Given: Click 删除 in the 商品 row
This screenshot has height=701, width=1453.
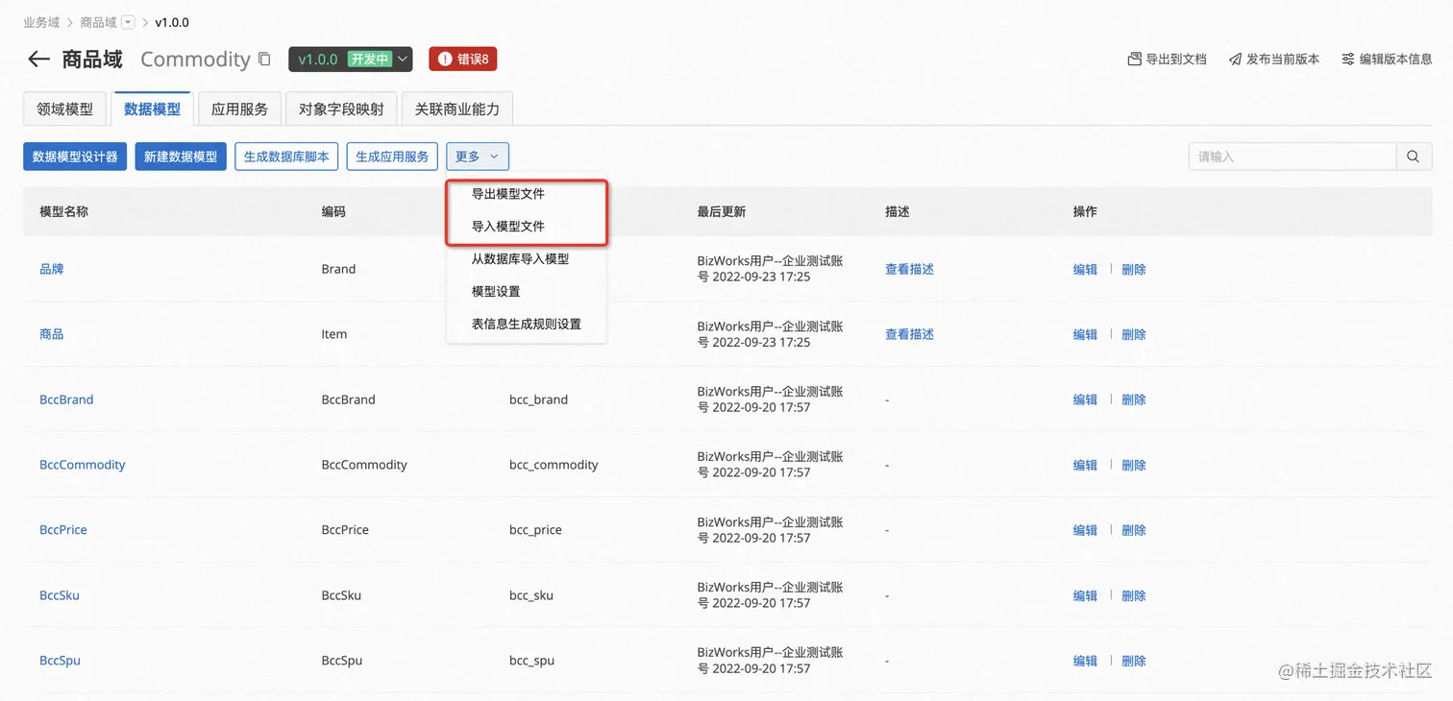Looking at the screenshot, I should [x=1134, y=334].
